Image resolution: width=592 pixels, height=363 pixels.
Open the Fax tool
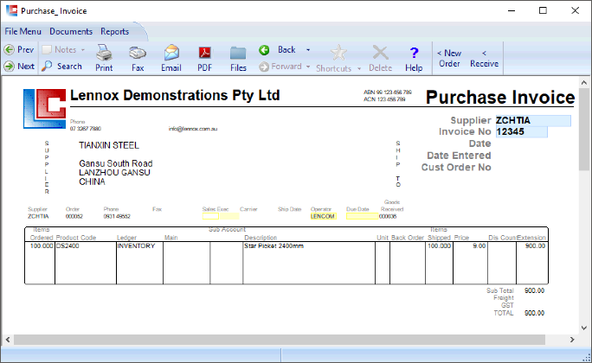138,58
